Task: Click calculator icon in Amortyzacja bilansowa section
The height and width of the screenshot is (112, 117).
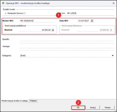Action: click(111, 30)
